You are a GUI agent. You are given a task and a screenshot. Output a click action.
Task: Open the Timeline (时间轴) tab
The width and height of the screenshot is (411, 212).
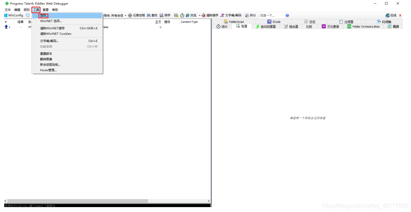[x=384, y=22]
